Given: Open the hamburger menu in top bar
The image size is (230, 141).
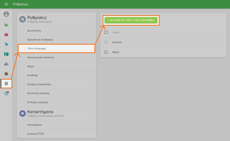Looking at the screenshot, I should pos(6,4).
